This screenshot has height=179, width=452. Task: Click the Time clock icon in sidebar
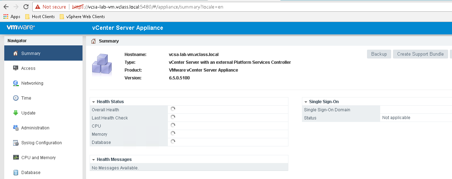16,98
